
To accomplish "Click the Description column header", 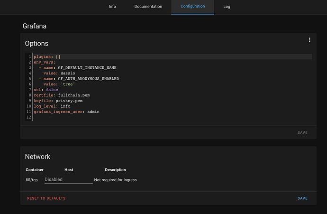I will tap(115, 170).
